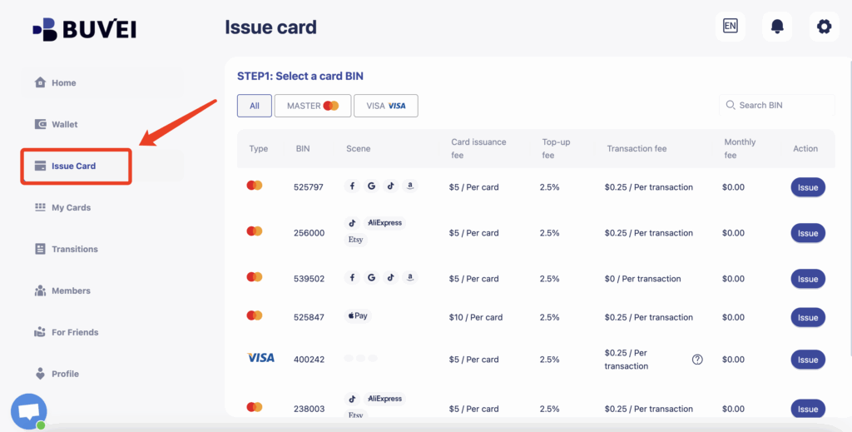Select Issue Card in sidebar

pyautogui.click(x=73, y=166)
